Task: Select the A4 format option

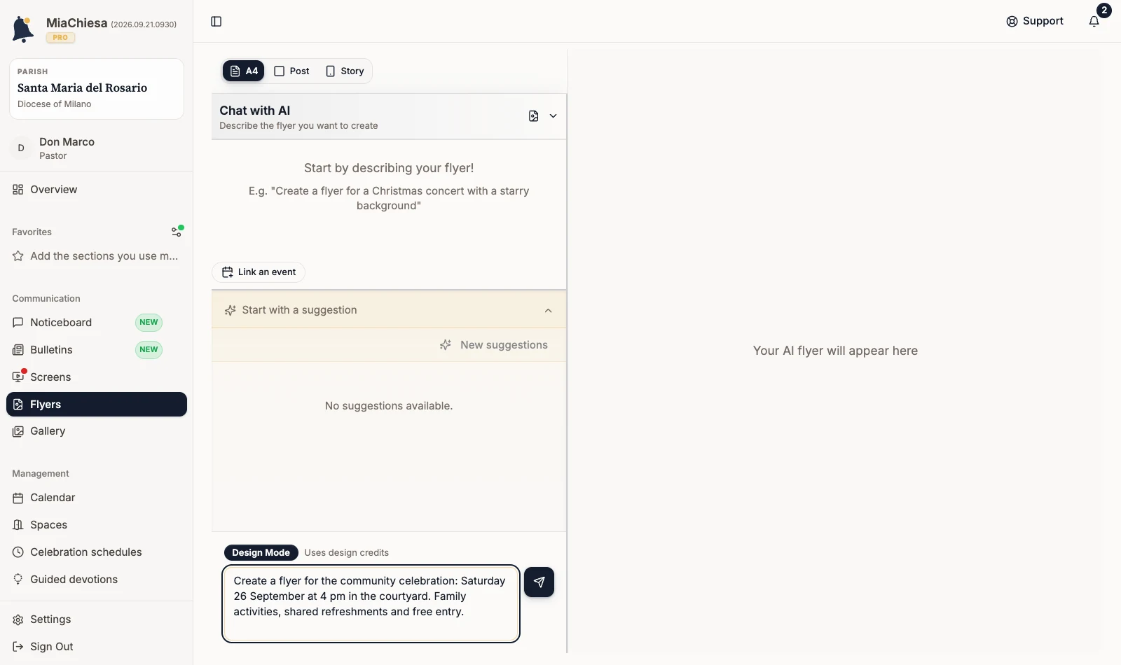Action: [x=244, y=71]
